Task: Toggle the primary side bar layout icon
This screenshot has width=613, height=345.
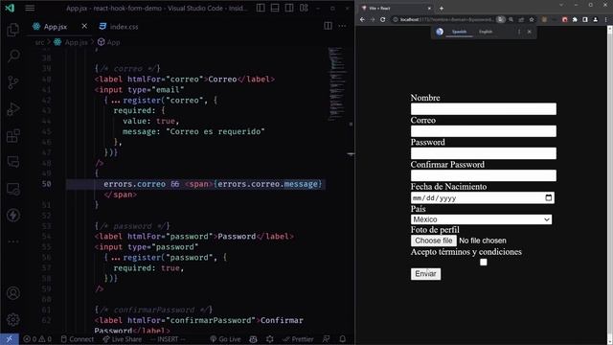Action: point(261,8)
